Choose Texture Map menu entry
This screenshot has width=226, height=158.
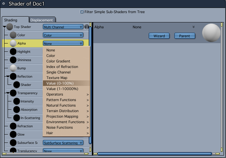[66, 78]
